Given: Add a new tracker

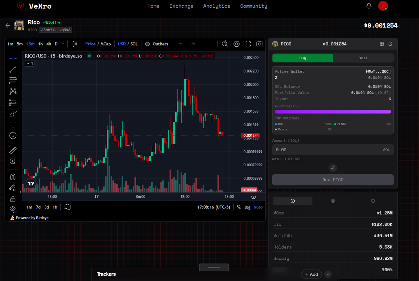Looking at the screenshot, I should coord(311,274).
